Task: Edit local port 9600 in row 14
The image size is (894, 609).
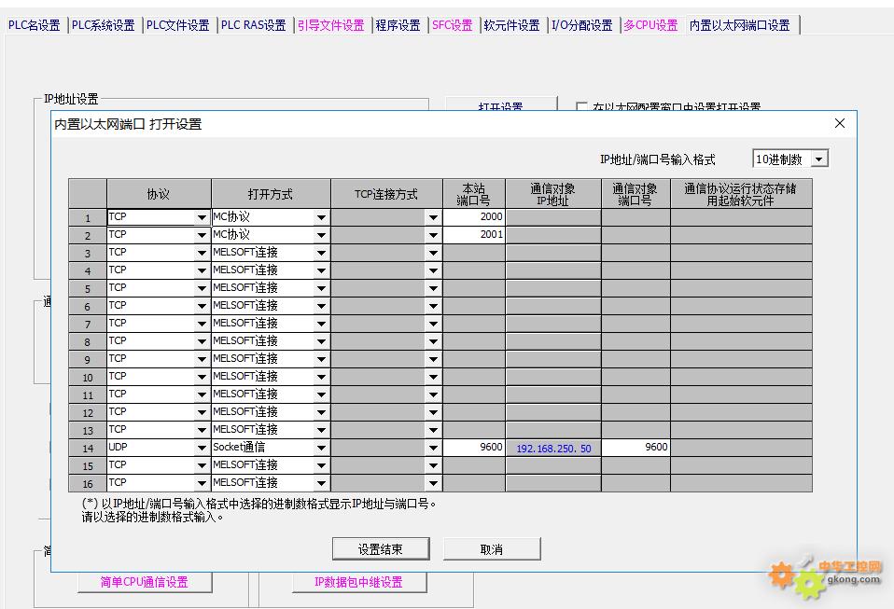Action: [x=474, y=448]
